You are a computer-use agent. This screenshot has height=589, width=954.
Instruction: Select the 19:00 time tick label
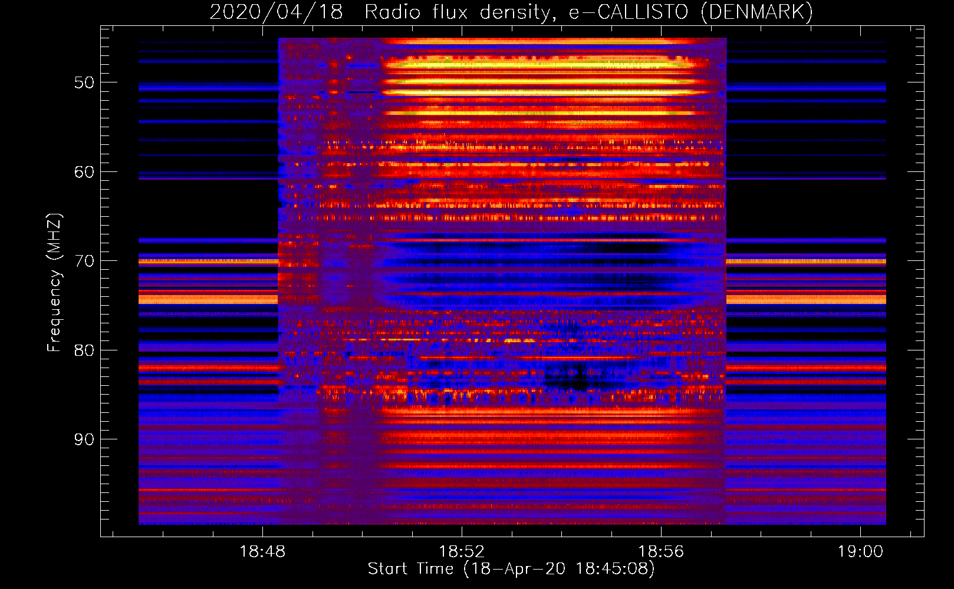coord(860,552)
